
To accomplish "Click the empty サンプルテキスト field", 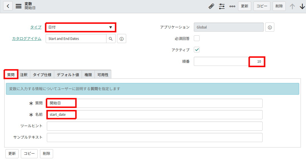I will click(154, 138).
